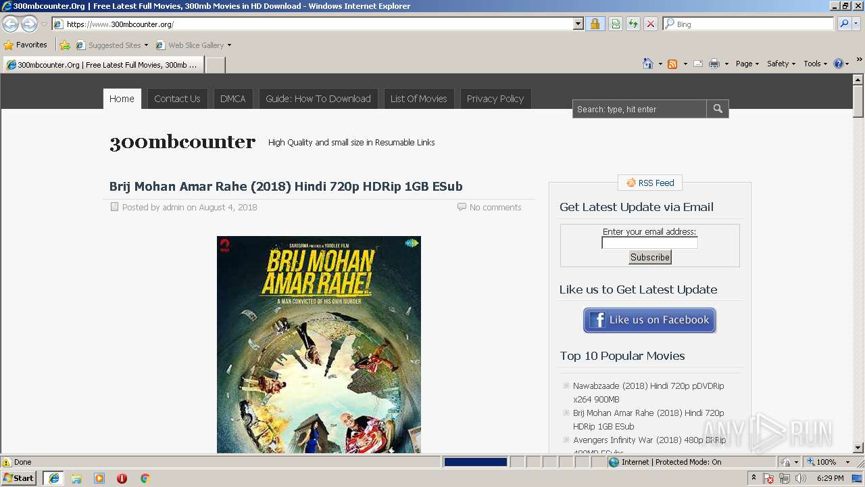
Task: Click the clock showing 6:29 PM
Action: 830,478
